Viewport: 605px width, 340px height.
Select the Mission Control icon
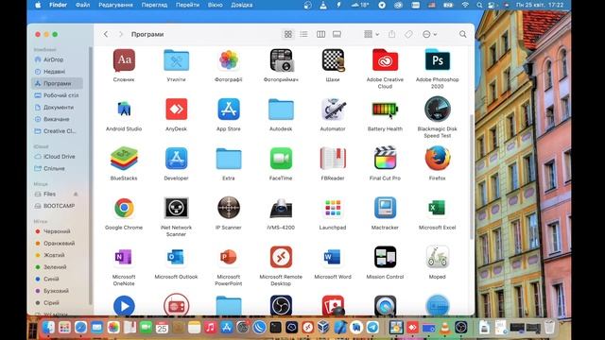pos(385,257)
